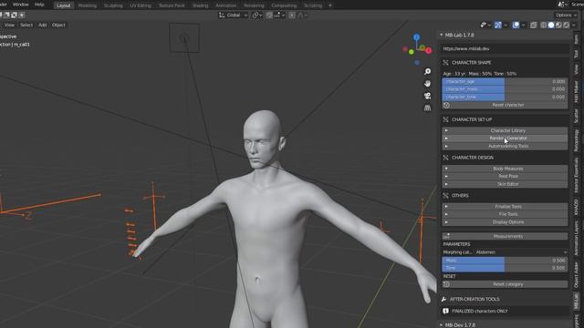Click the green Y axis on navigation gizmo
Image resolution: width=584 pixels, height=328 pixels.
point(412,52)
